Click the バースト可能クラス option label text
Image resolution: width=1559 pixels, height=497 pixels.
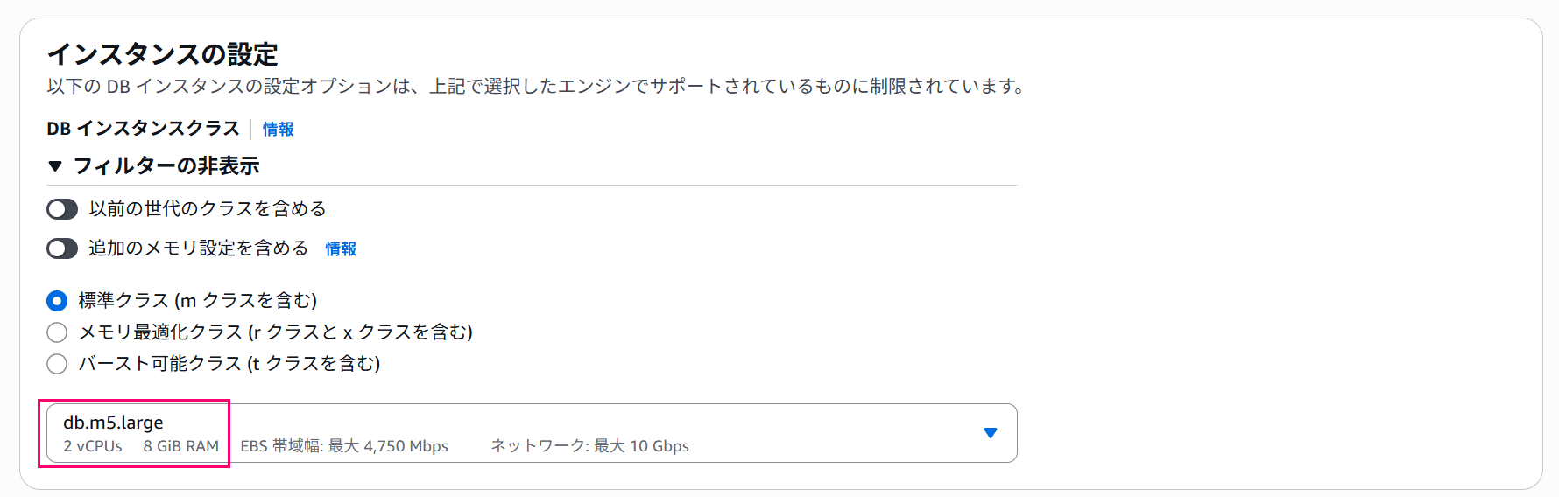pos(229,364)
